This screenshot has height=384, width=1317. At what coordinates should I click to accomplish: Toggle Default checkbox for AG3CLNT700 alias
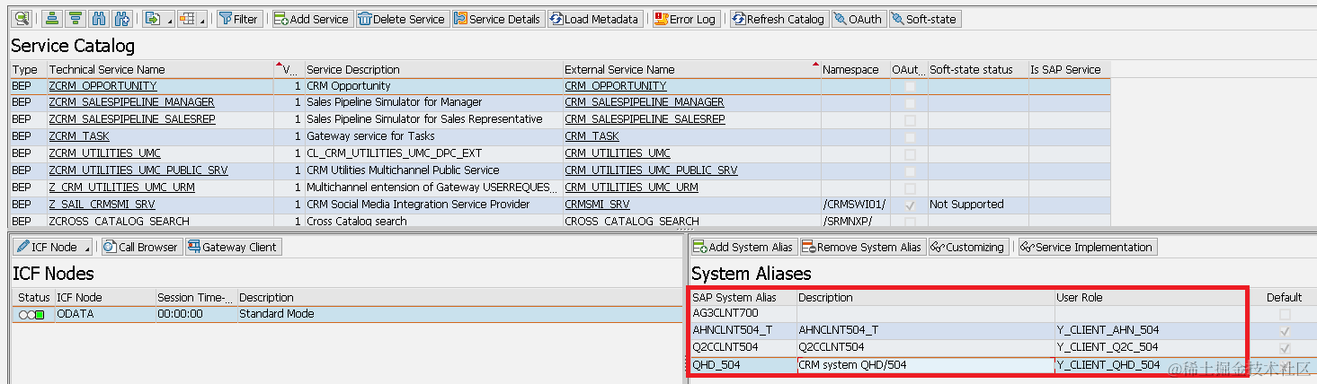pyautogui.click(x=1285, y=314)
